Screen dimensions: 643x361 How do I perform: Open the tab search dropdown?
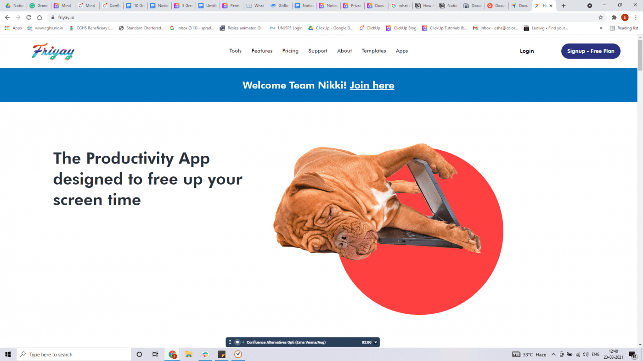click(590, 6)
